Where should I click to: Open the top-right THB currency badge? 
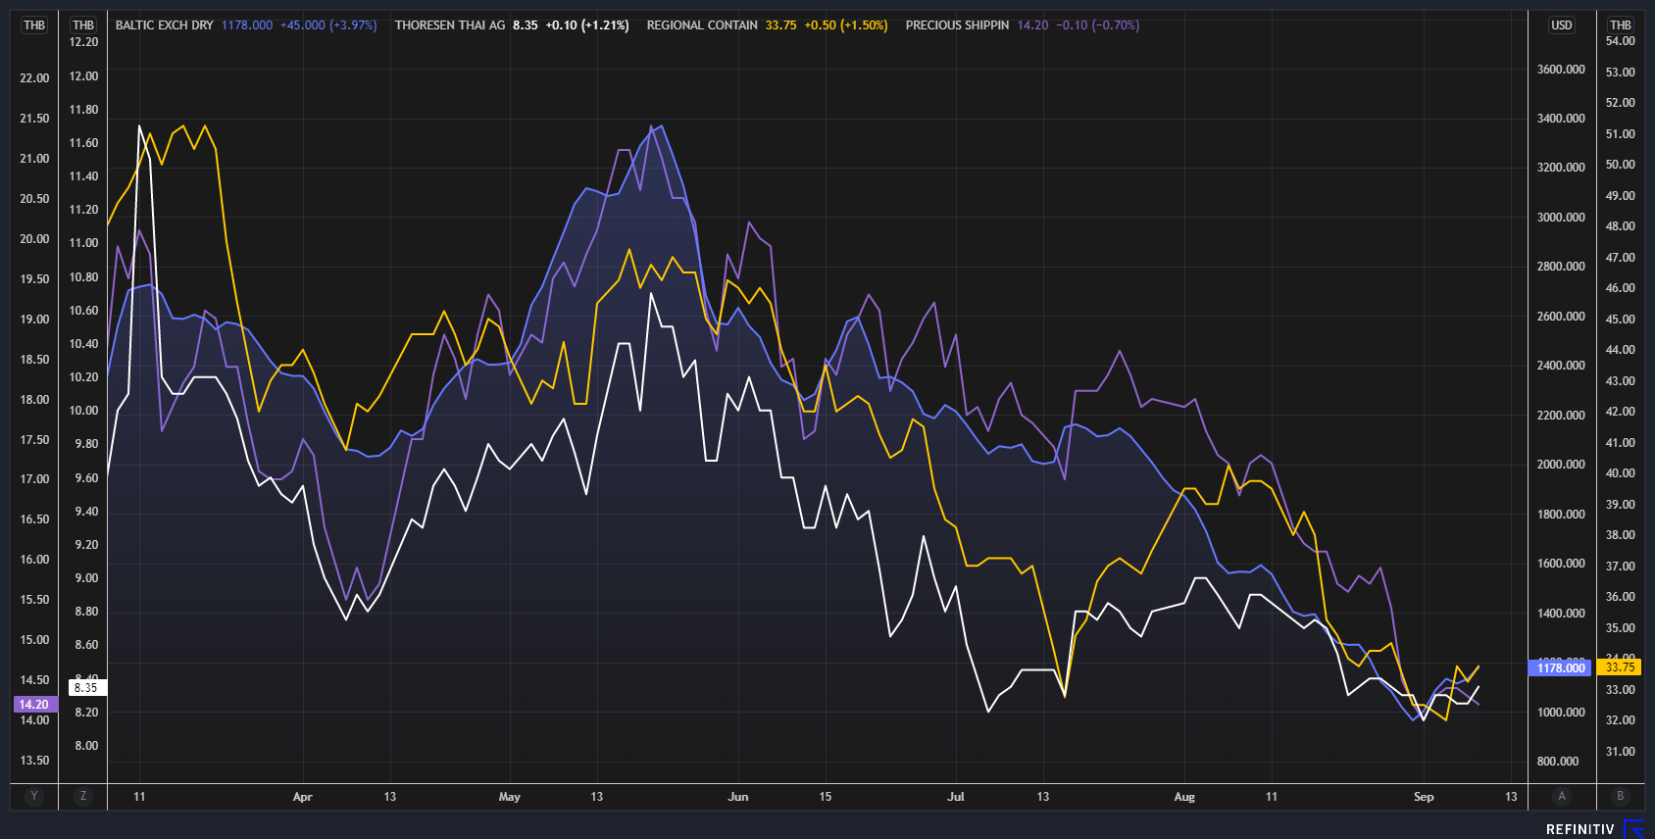[1621, 25]
